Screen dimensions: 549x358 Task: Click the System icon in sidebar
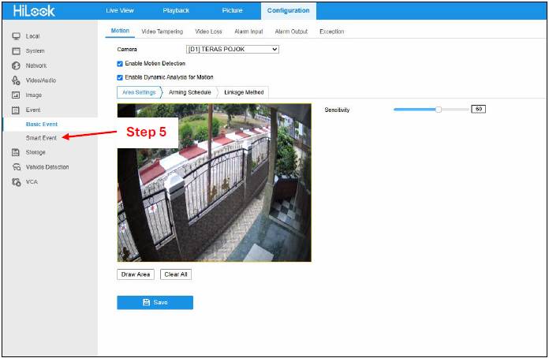[16, 51]
